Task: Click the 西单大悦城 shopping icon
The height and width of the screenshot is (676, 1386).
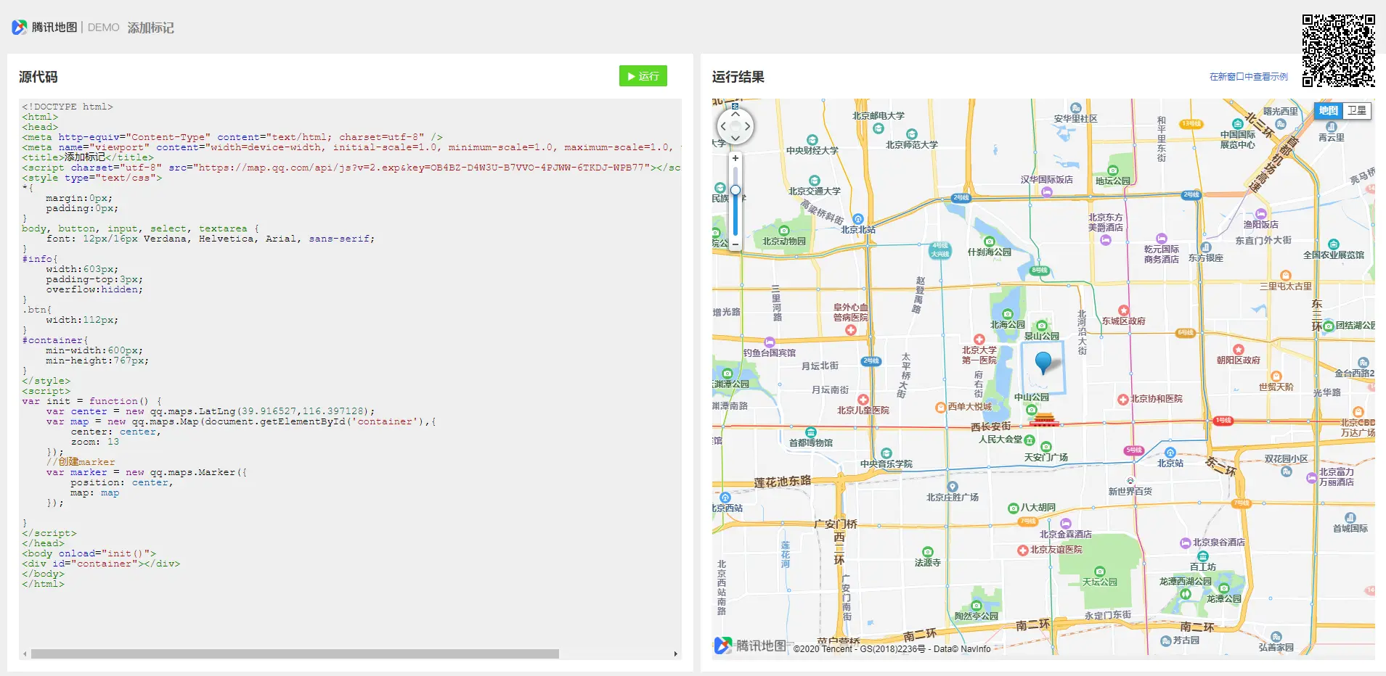Action: (x=941, y=407)
